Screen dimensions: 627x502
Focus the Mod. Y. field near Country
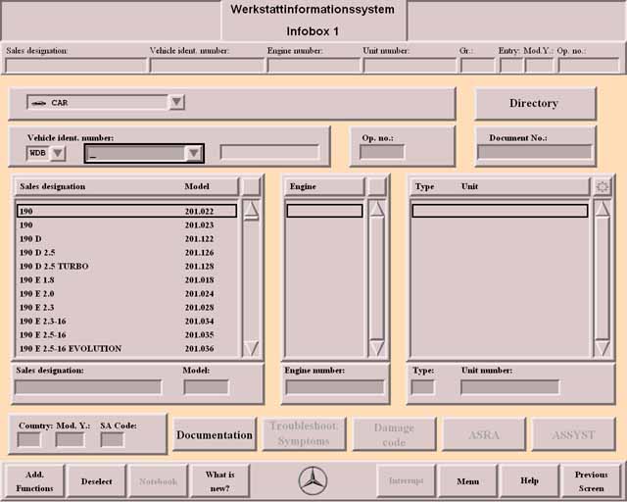70,440
